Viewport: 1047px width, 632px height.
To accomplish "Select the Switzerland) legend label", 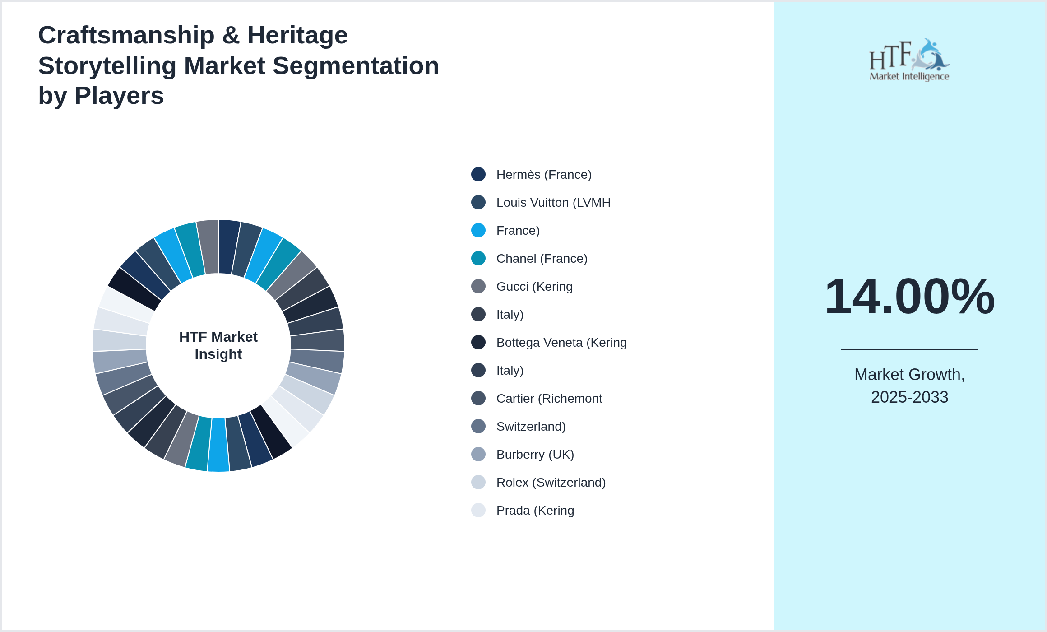I will click(x=531, y=427).
